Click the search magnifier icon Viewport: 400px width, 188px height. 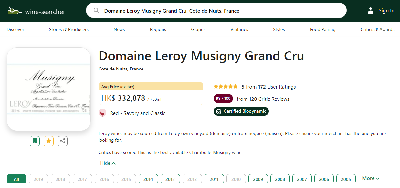click(x=96, y=11)
